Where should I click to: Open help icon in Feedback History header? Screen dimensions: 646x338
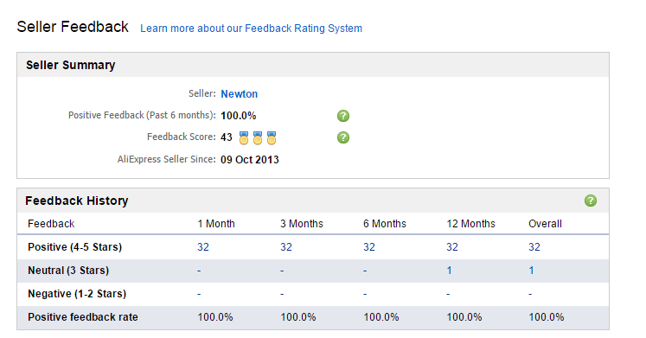tap(591, 201)
